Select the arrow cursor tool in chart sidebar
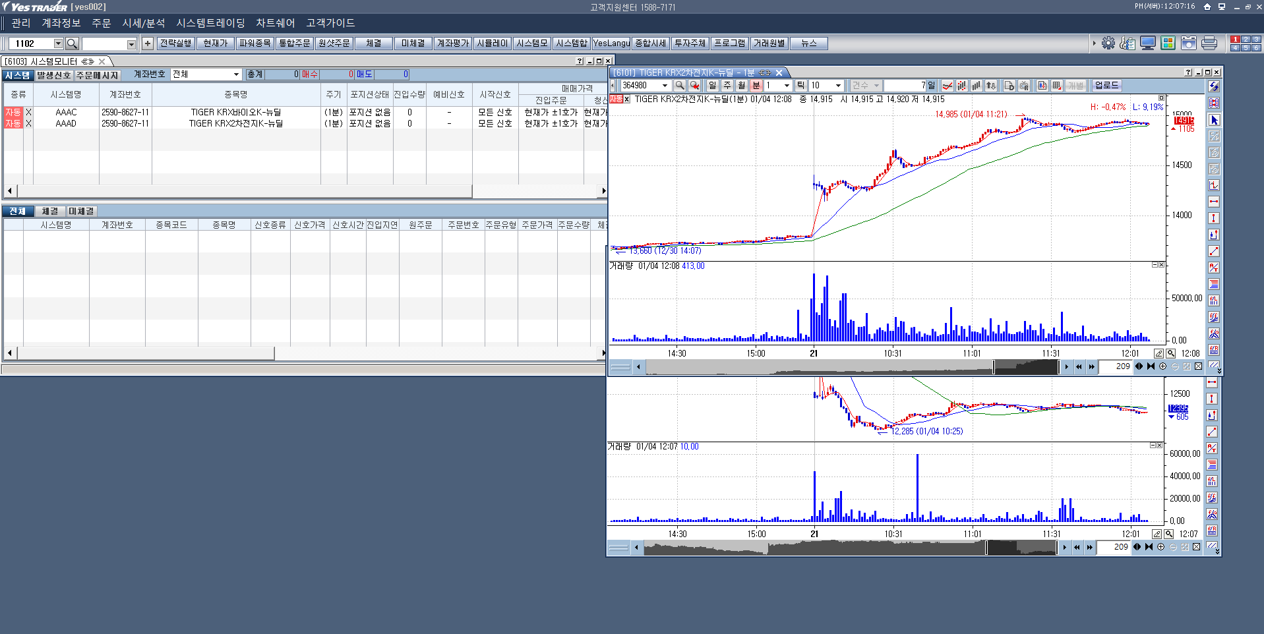Image resolution: width=1264 pixels, height=634 pixels. coord(1214,120)
